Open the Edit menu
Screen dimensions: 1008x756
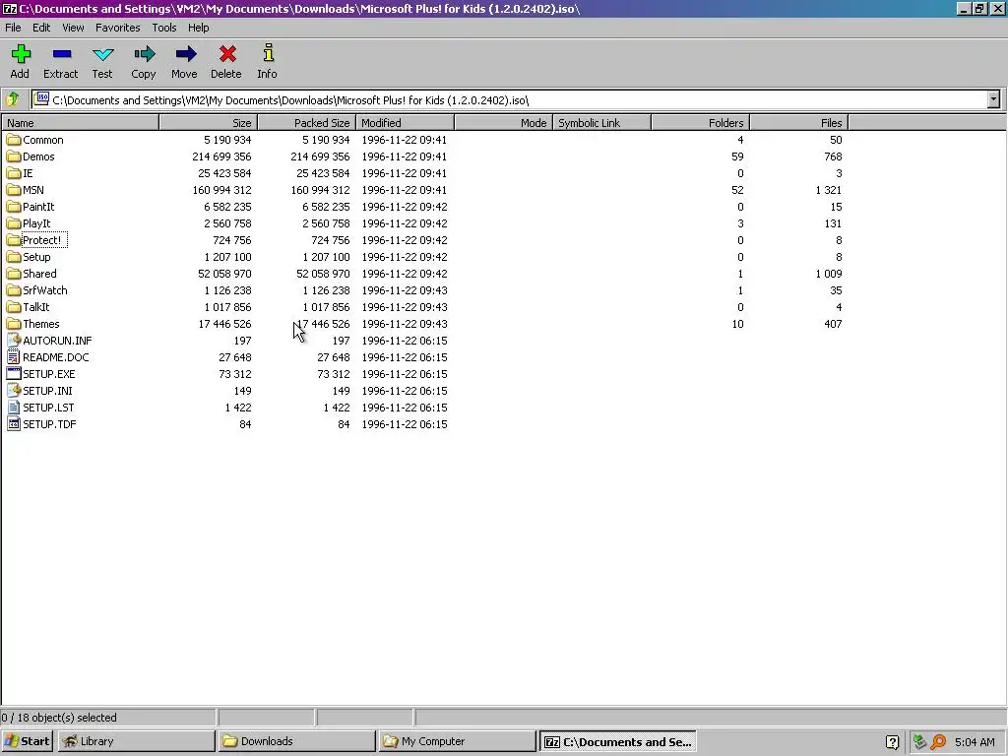click(x=41, y=28)
